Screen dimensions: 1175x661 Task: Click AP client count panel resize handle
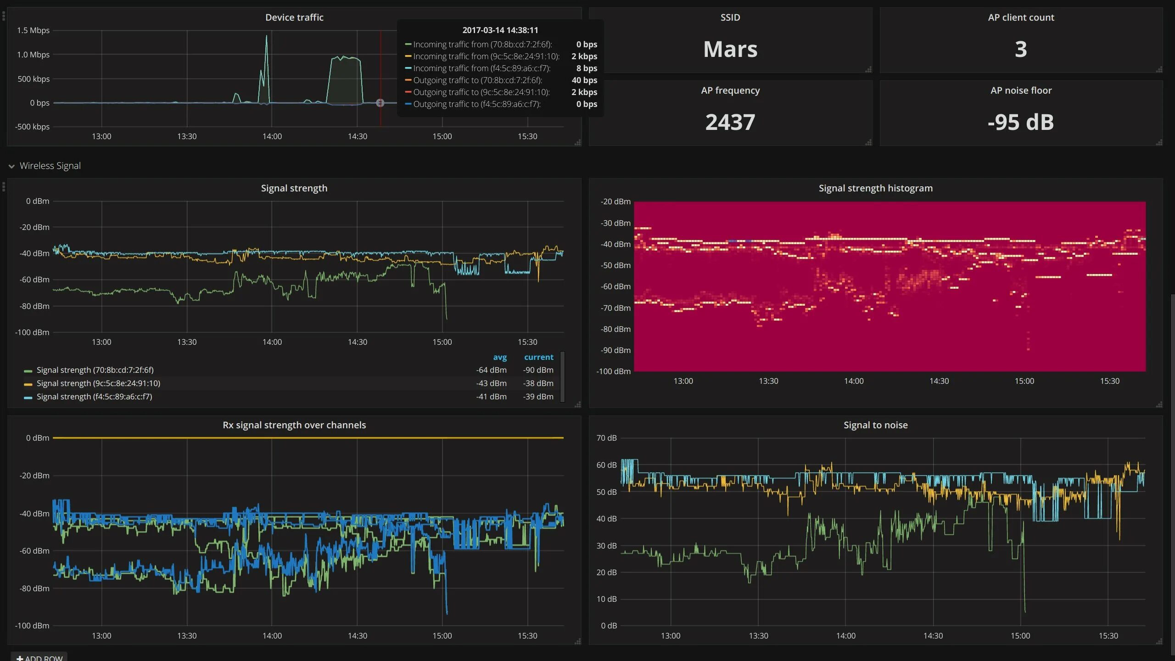coord(1159,70)
